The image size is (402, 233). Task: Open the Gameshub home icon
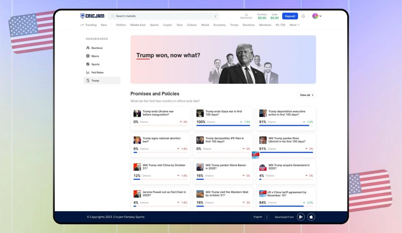point(246,14)
